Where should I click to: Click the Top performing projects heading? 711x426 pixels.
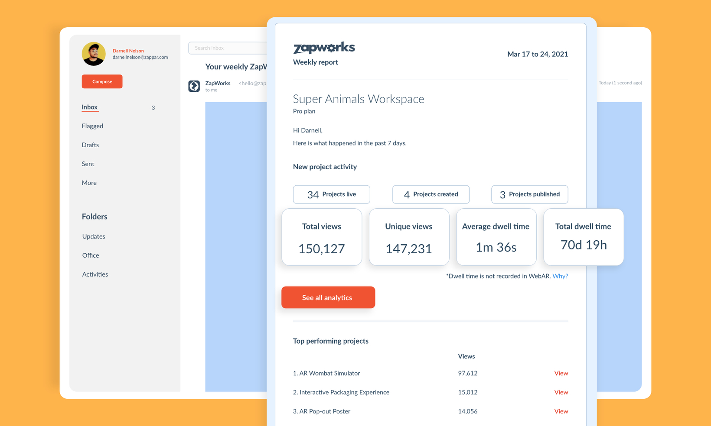pyautogui.click(x=331, y=341)
